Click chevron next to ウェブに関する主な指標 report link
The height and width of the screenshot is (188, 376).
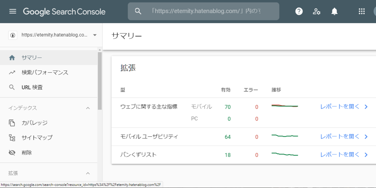(x=366, y=107)
